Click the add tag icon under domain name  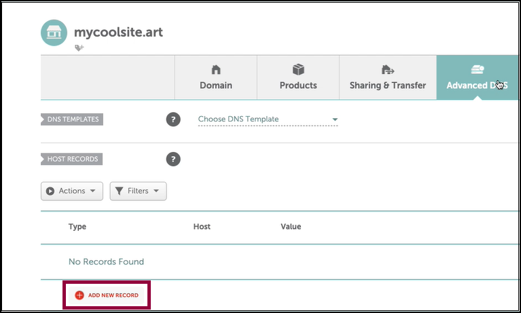[79, 48]
